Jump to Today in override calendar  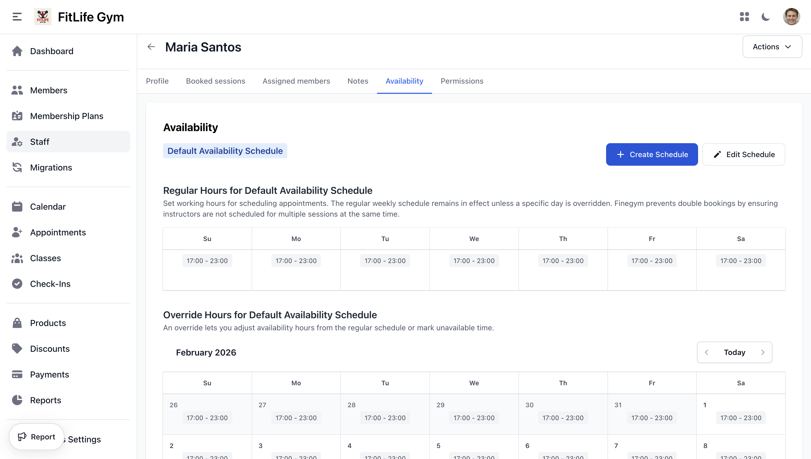(734, 352)
